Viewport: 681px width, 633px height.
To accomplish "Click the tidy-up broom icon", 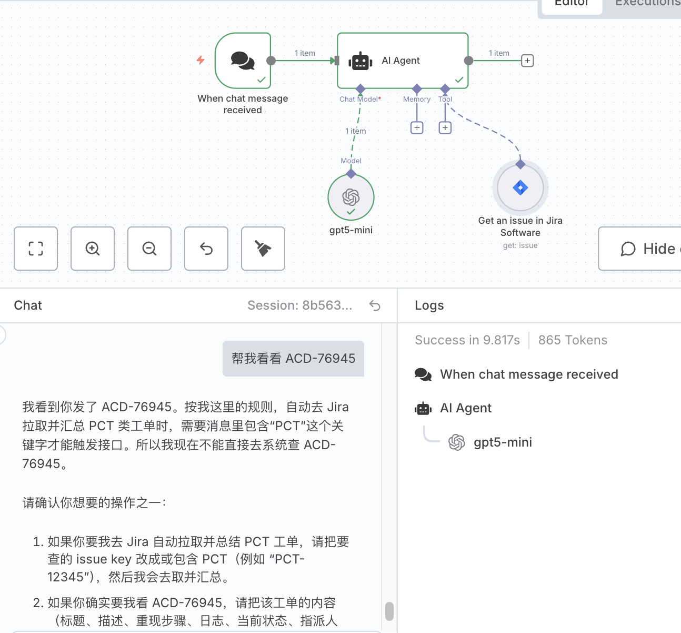I will click(x=263, y=249).
